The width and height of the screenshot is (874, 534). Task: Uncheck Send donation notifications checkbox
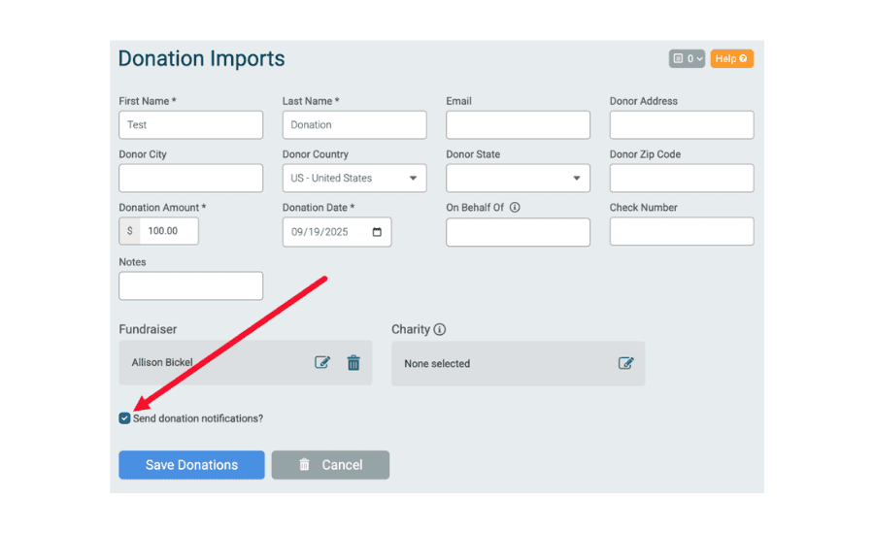coord(124,418)
